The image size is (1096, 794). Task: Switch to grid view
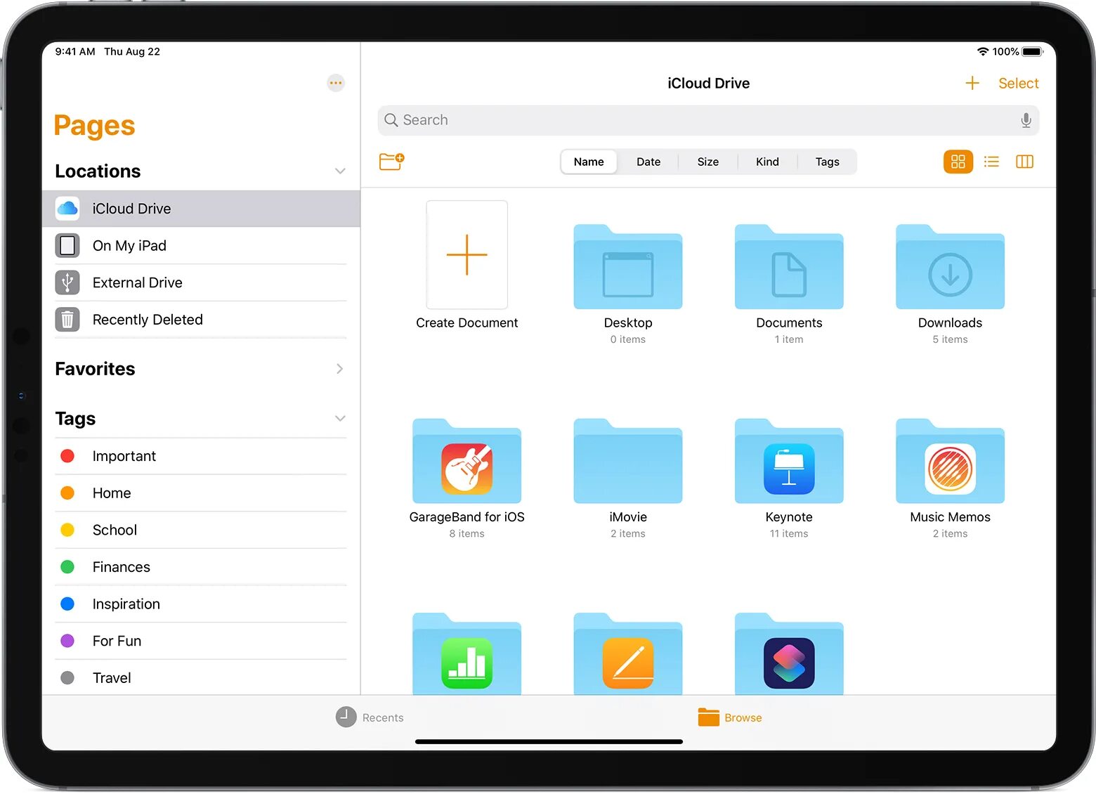click(958, 162)
